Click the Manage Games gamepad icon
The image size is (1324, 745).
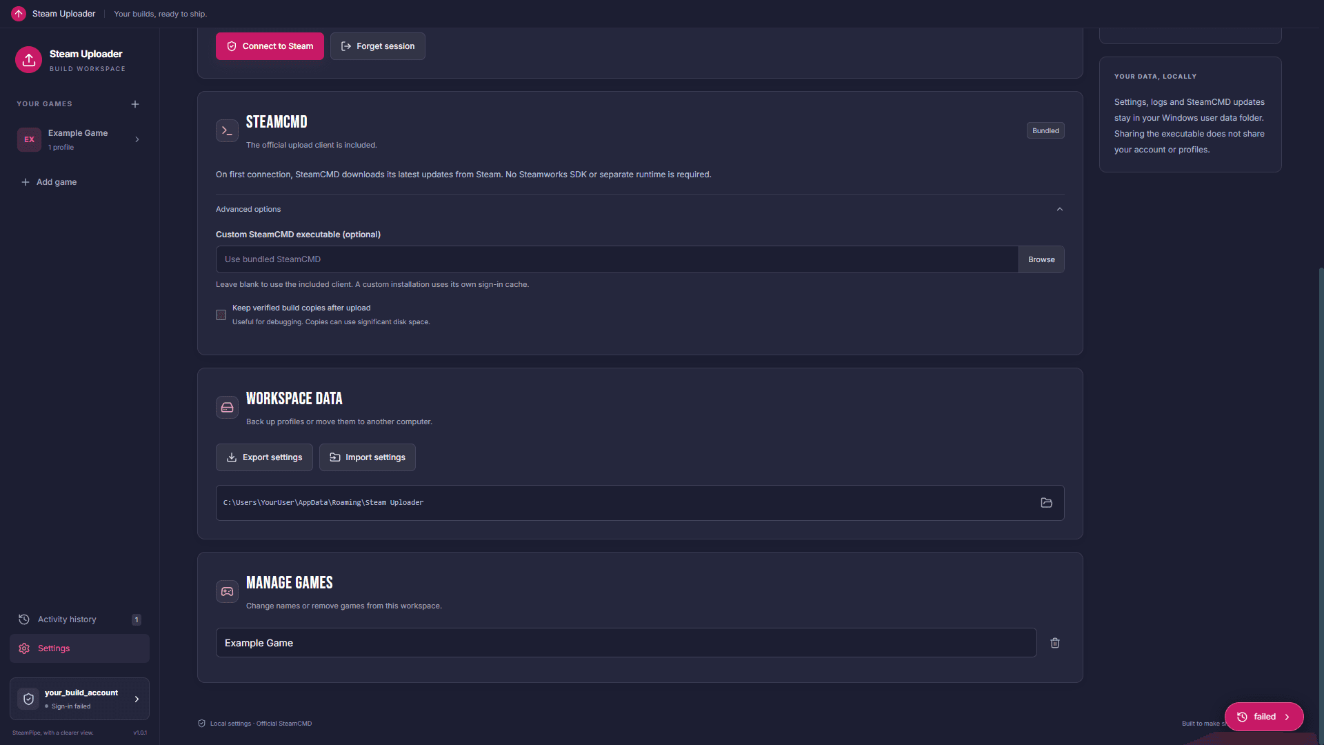click(227, 592)
